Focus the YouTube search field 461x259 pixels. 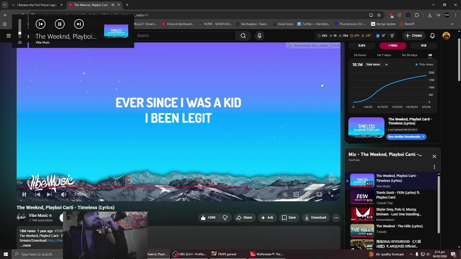(x=185, y=36)
